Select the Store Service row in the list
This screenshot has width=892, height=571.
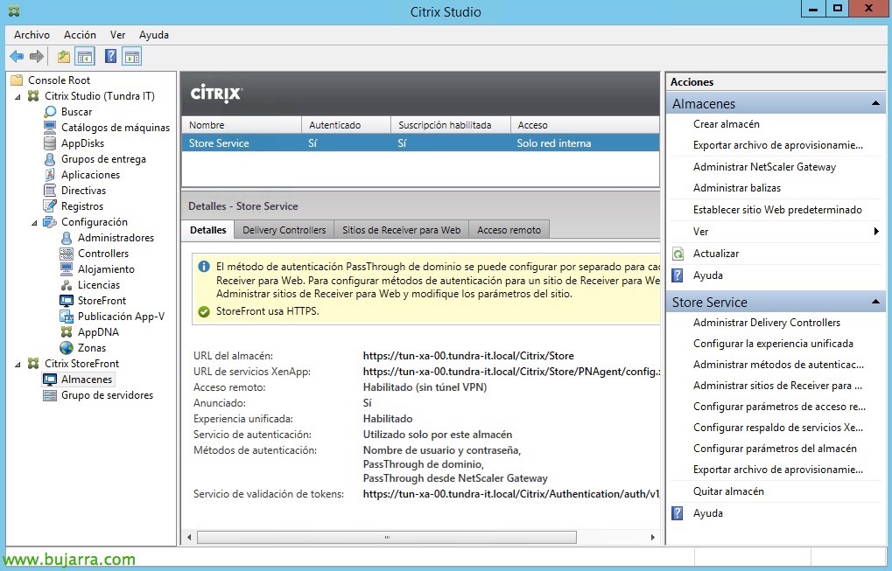420,143
